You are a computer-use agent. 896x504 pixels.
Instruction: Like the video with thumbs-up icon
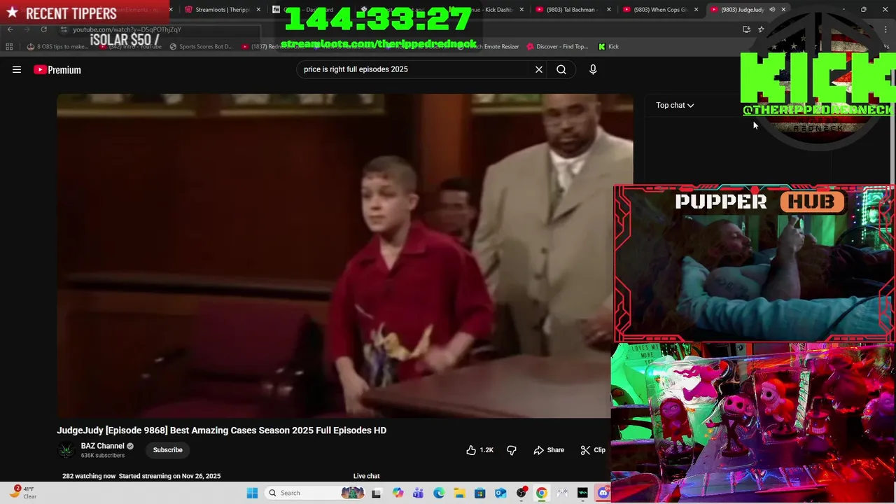(x=479, y=450)
